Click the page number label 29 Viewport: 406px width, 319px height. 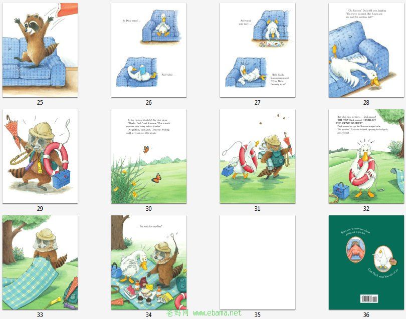40,208
